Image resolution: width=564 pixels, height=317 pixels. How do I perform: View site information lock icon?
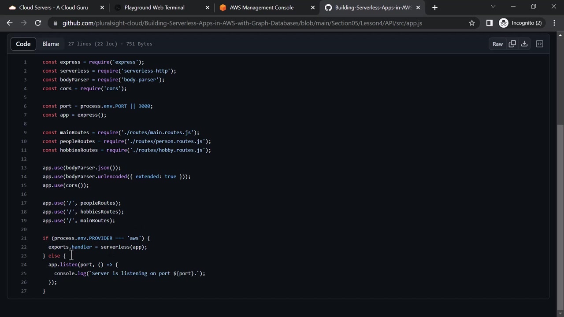pyautogui.click(x=54, y=23)
